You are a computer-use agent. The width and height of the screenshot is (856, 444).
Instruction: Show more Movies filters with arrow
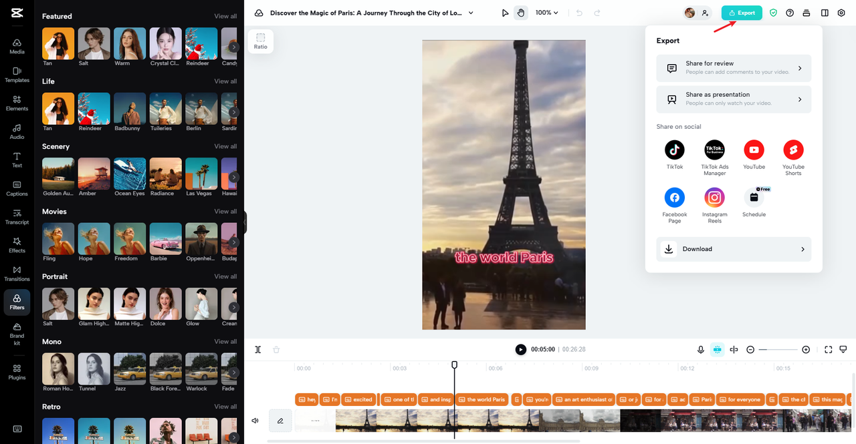coord(233,242)
